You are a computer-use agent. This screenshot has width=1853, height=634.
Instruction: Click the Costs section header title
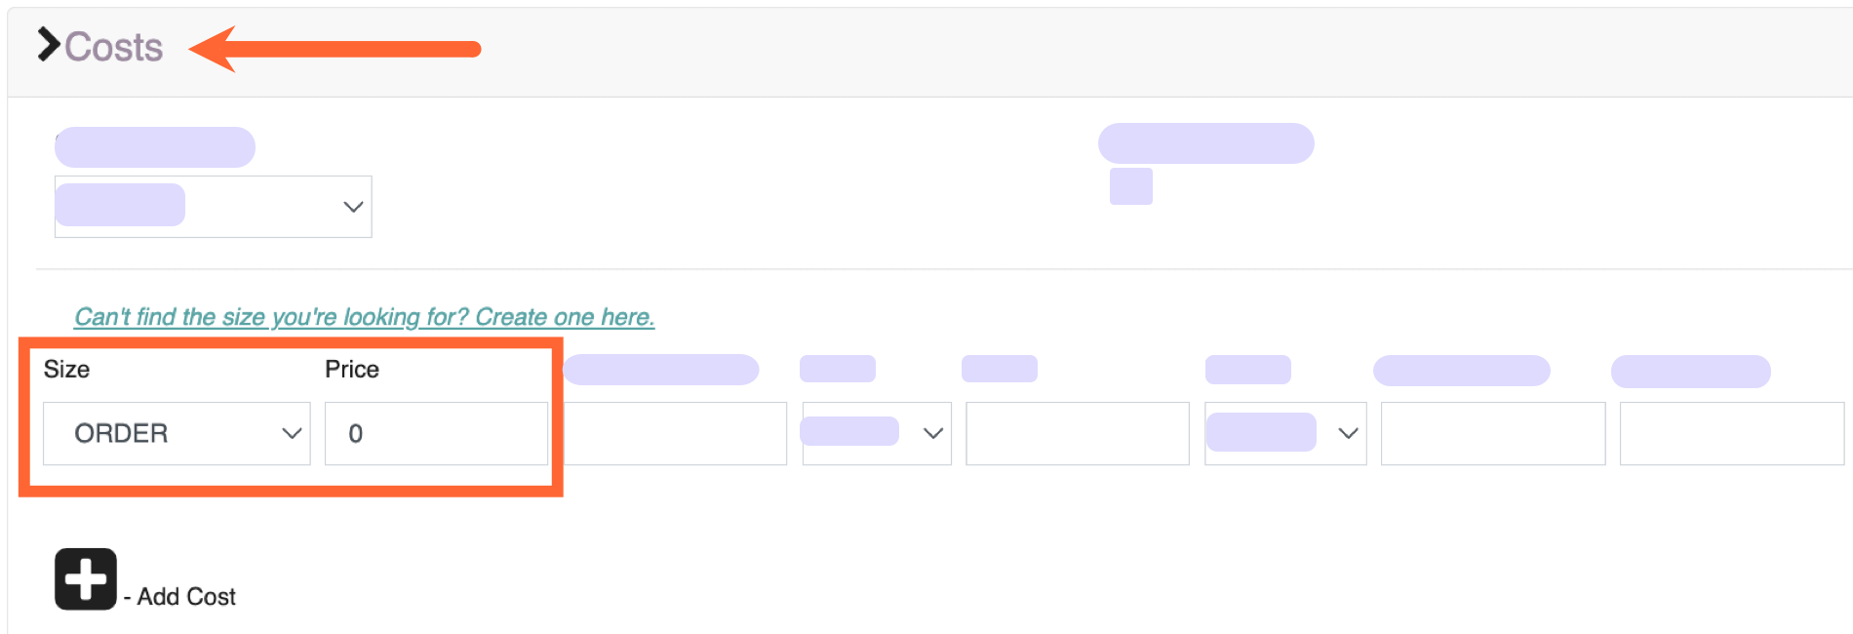pos(114,47)
